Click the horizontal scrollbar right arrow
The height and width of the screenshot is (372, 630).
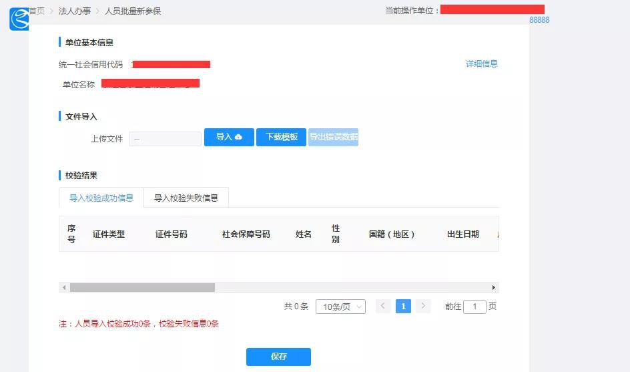pos(494,288)
